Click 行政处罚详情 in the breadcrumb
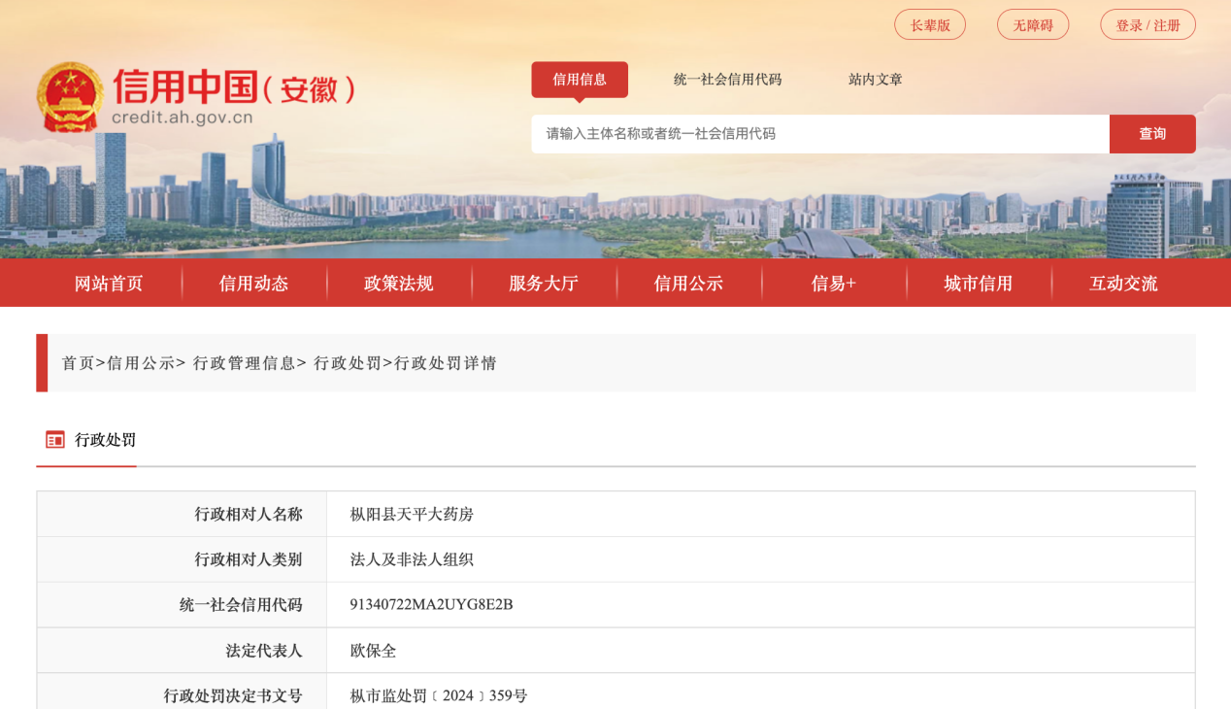Viewport: 1231px width, 709px height. tap(446, 363)
